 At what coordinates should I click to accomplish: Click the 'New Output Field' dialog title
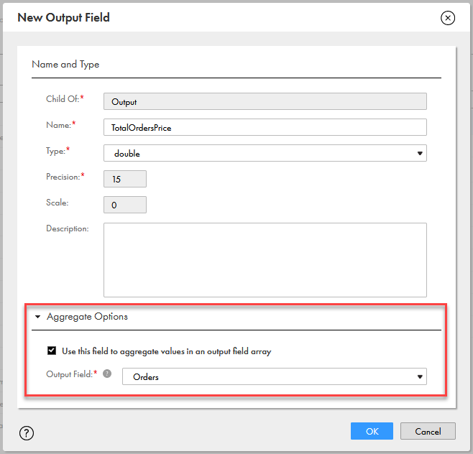pos(64,18)
